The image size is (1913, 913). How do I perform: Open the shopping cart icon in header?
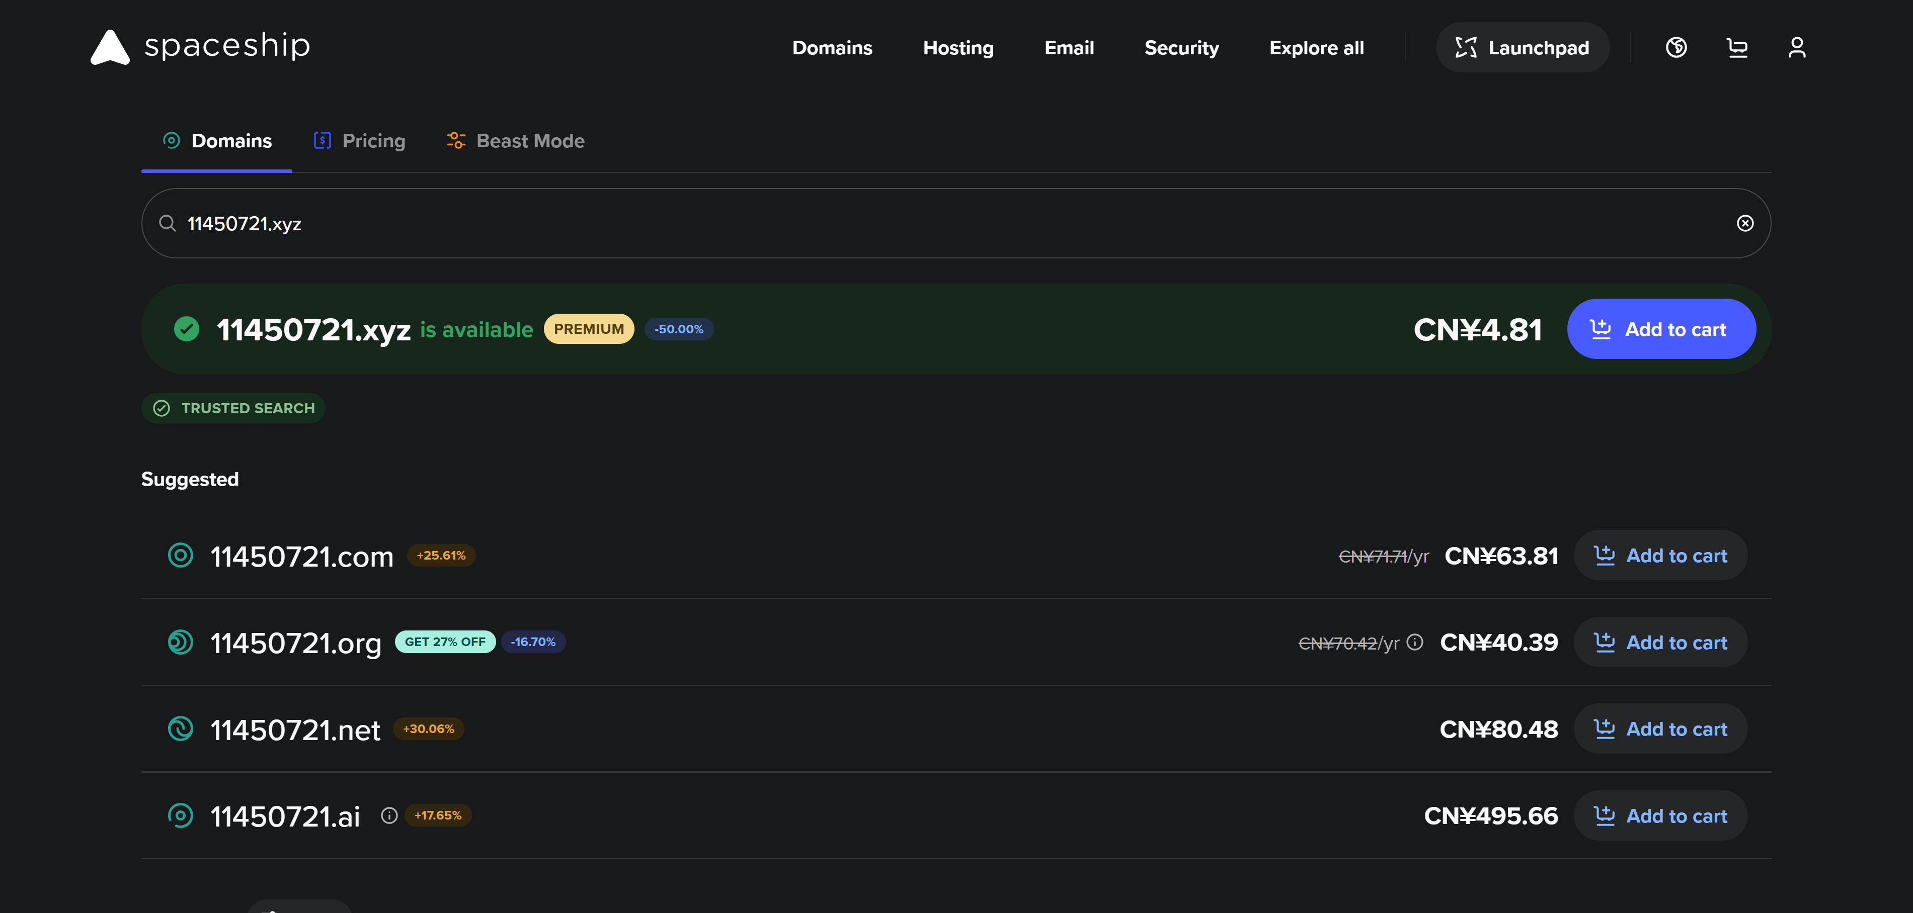click(1736, 47)
